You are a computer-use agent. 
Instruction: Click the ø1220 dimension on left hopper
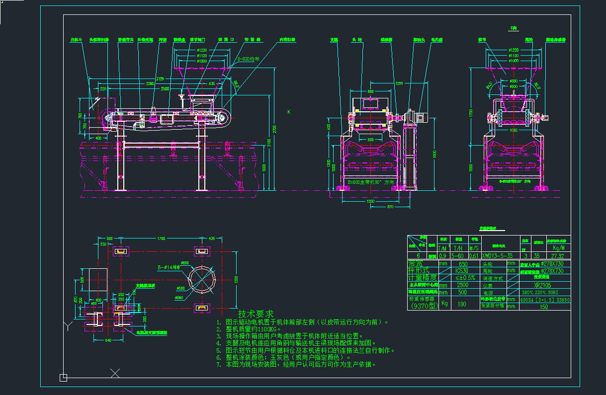(x=201, y=50)
